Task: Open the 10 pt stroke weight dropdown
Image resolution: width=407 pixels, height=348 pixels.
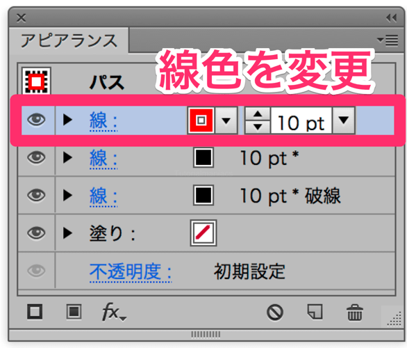Action: click(344, 120)
